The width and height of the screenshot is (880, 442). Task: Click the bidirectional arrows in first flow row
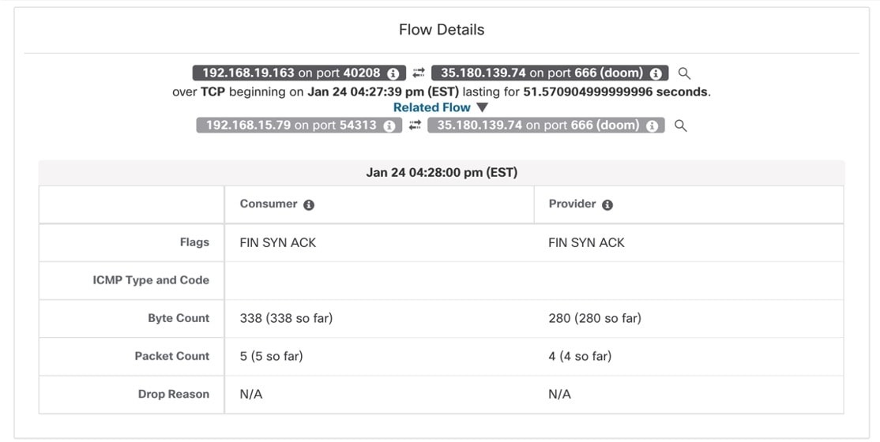(419, 73)
